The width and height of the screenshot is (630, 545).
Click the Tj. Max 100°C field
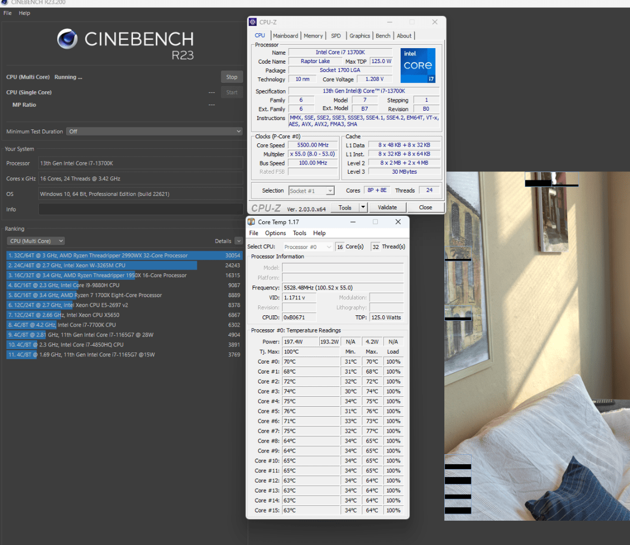coord(311,351)
